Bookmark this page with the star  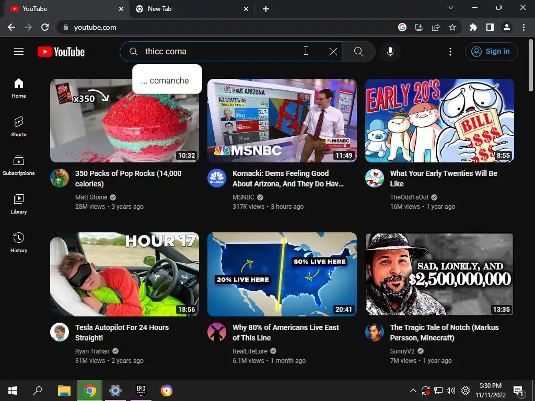click(x=452, y=27)
